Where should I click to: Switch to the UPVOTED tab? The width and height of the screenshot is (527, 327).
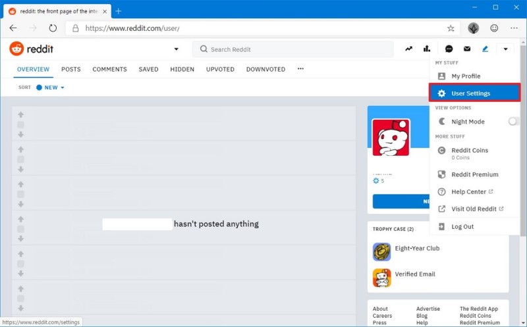220,69
